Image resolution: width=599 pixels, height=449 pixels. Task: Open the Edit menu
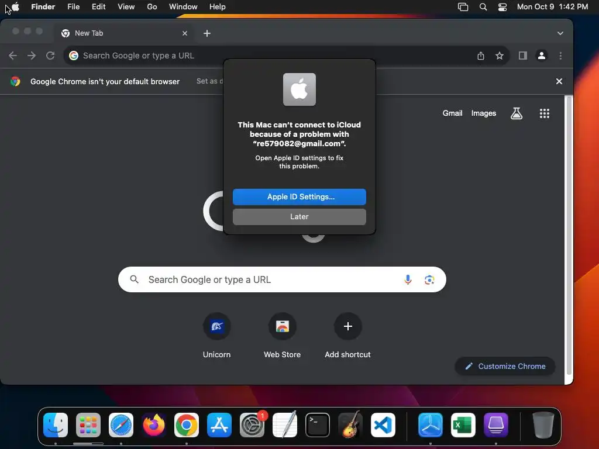(98, 6)
